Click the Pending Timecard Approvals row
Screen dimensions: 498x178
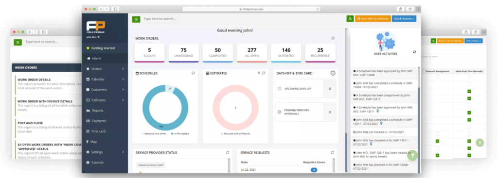tap(306, 112)
